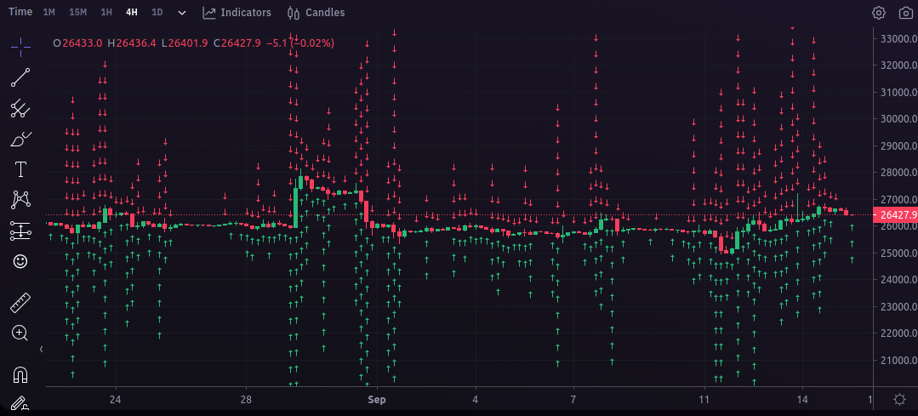Image resolution: width=918 pixels, height=416 pixels.
Task: Select the XABCD pattern tool
Action: click(x=20, y=200)
